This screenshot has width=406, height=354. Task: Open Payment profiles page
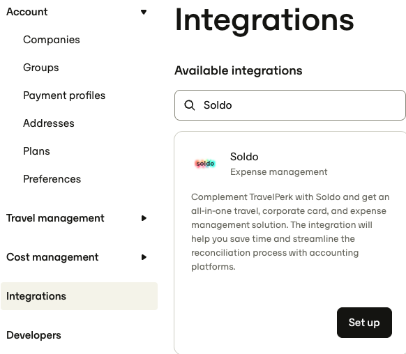coord(64,95)
